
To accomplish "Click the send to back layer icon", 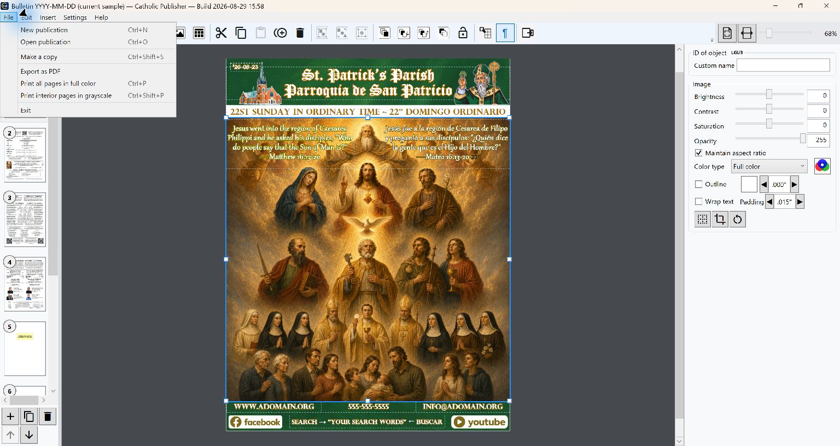I will click(443, 33).
